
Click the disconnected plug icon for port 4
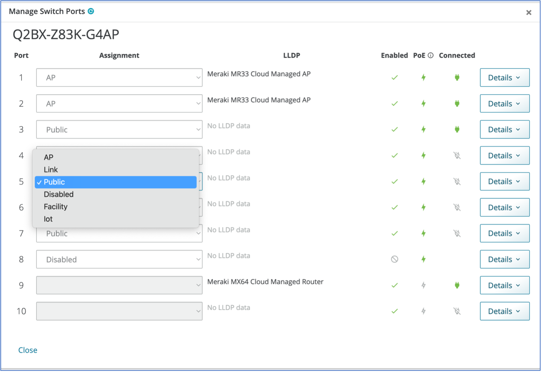(x=457, y=156)
